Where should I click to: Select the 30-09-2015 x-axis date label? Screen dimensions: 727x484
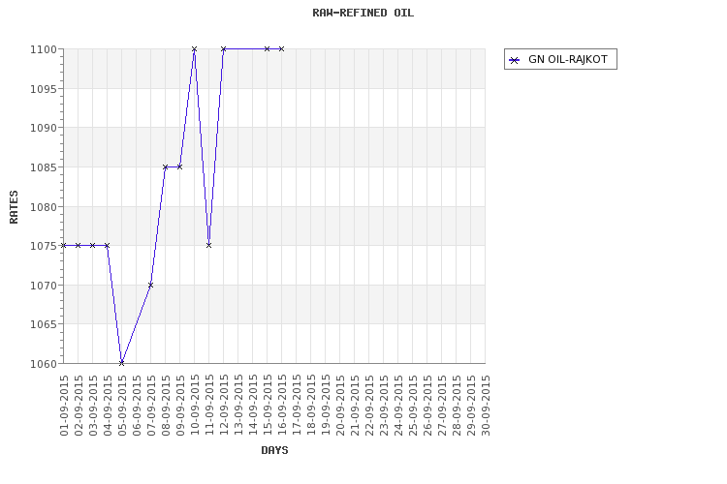[x=486, y=406]
